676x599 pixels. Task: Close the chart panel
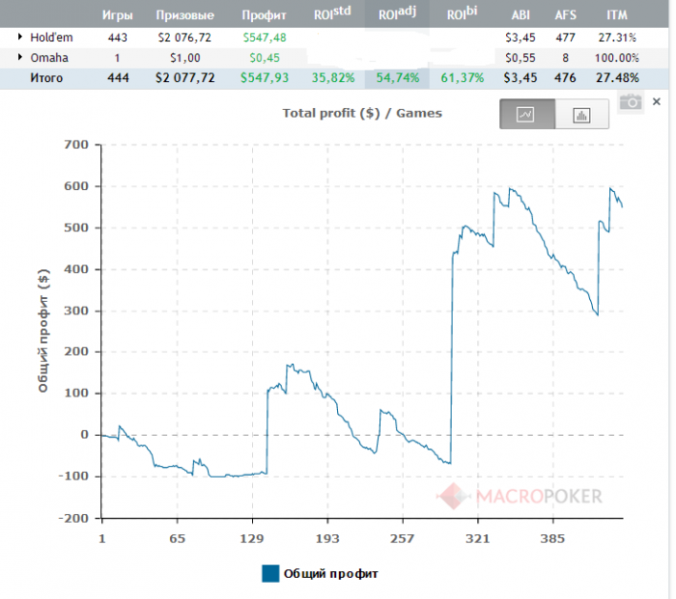pyautogui.click(x=656, y=101)
